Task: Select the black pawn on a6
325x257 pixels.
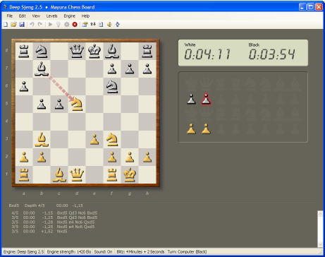Action: (x=24, y=86)
